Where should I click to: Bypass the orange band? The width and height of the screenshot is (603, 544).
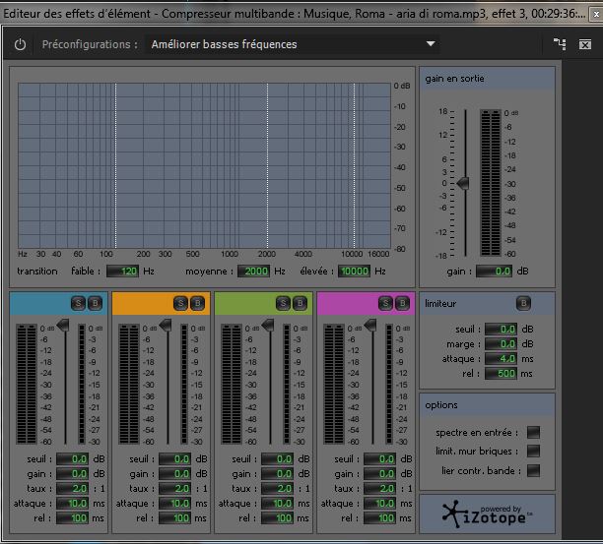coord(197,303)
